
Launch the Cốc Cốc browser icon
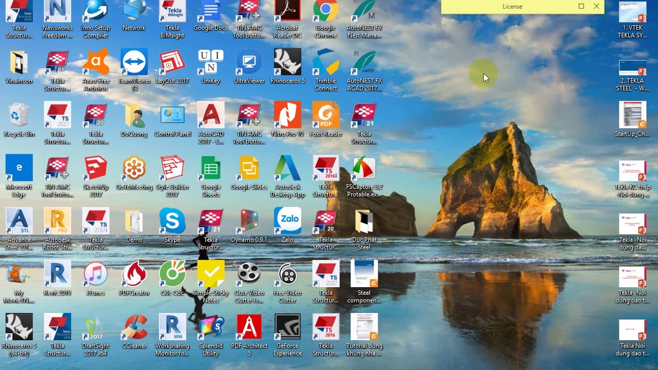[173, 279]
